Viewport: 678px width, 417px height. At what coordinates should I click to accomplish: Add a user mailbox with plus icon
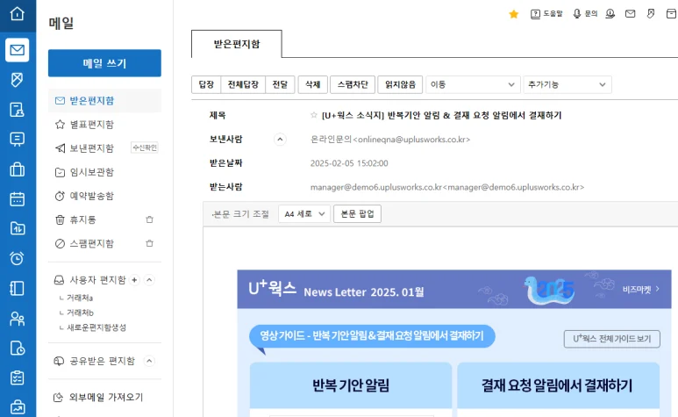pyautogui.click(x=134, y=280)
